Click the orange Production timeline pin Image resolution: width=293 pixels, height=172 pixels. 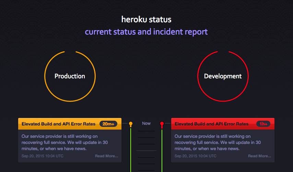(131, 124)
